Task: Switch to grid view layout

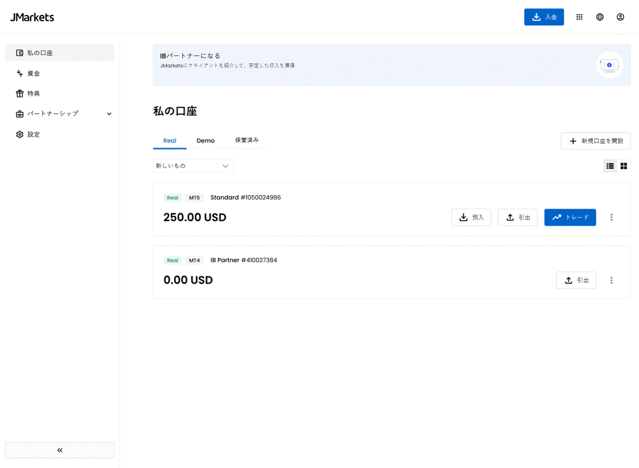Action: [623, 166]
